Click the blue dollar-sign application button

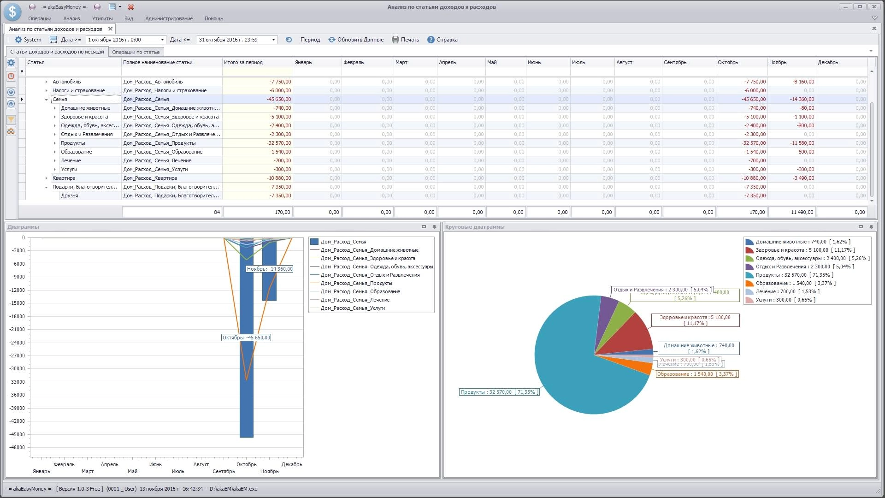(x=12, y=12)
